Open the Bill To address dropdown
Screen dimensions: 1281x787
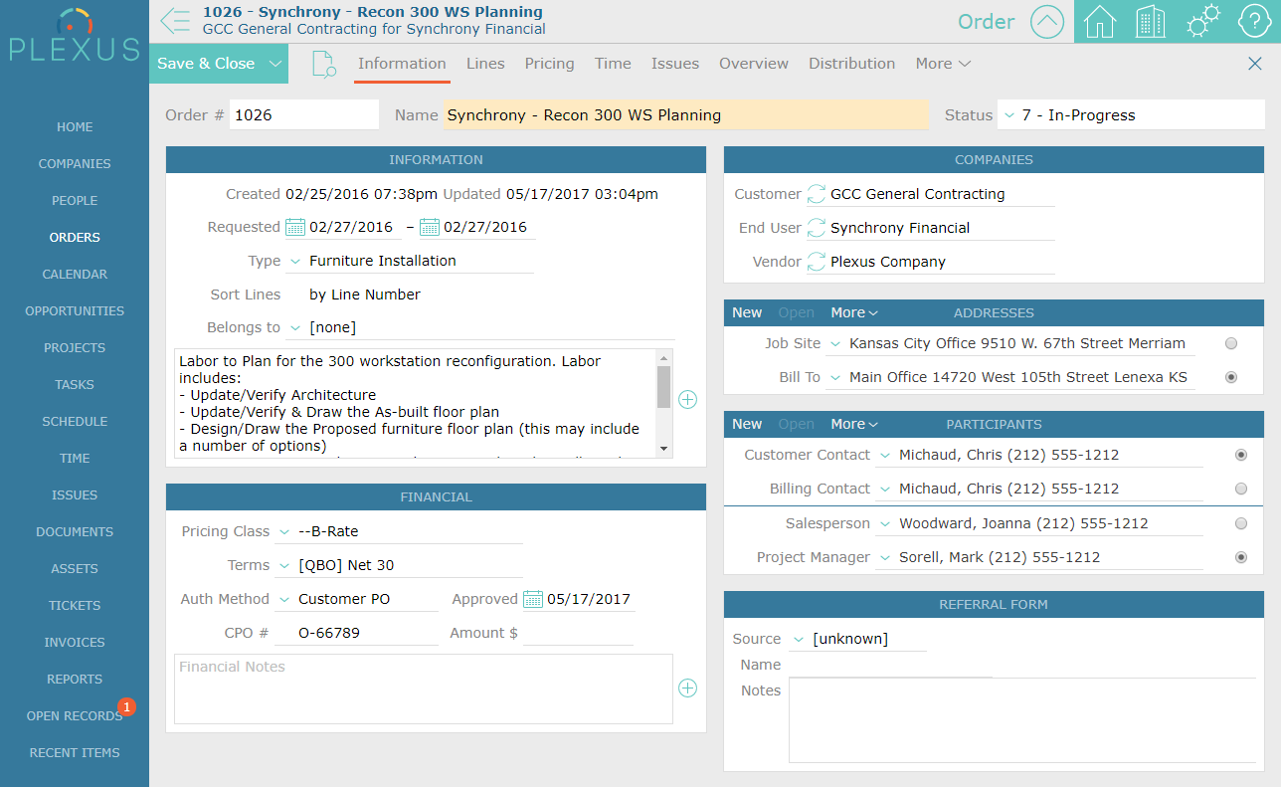834,377
